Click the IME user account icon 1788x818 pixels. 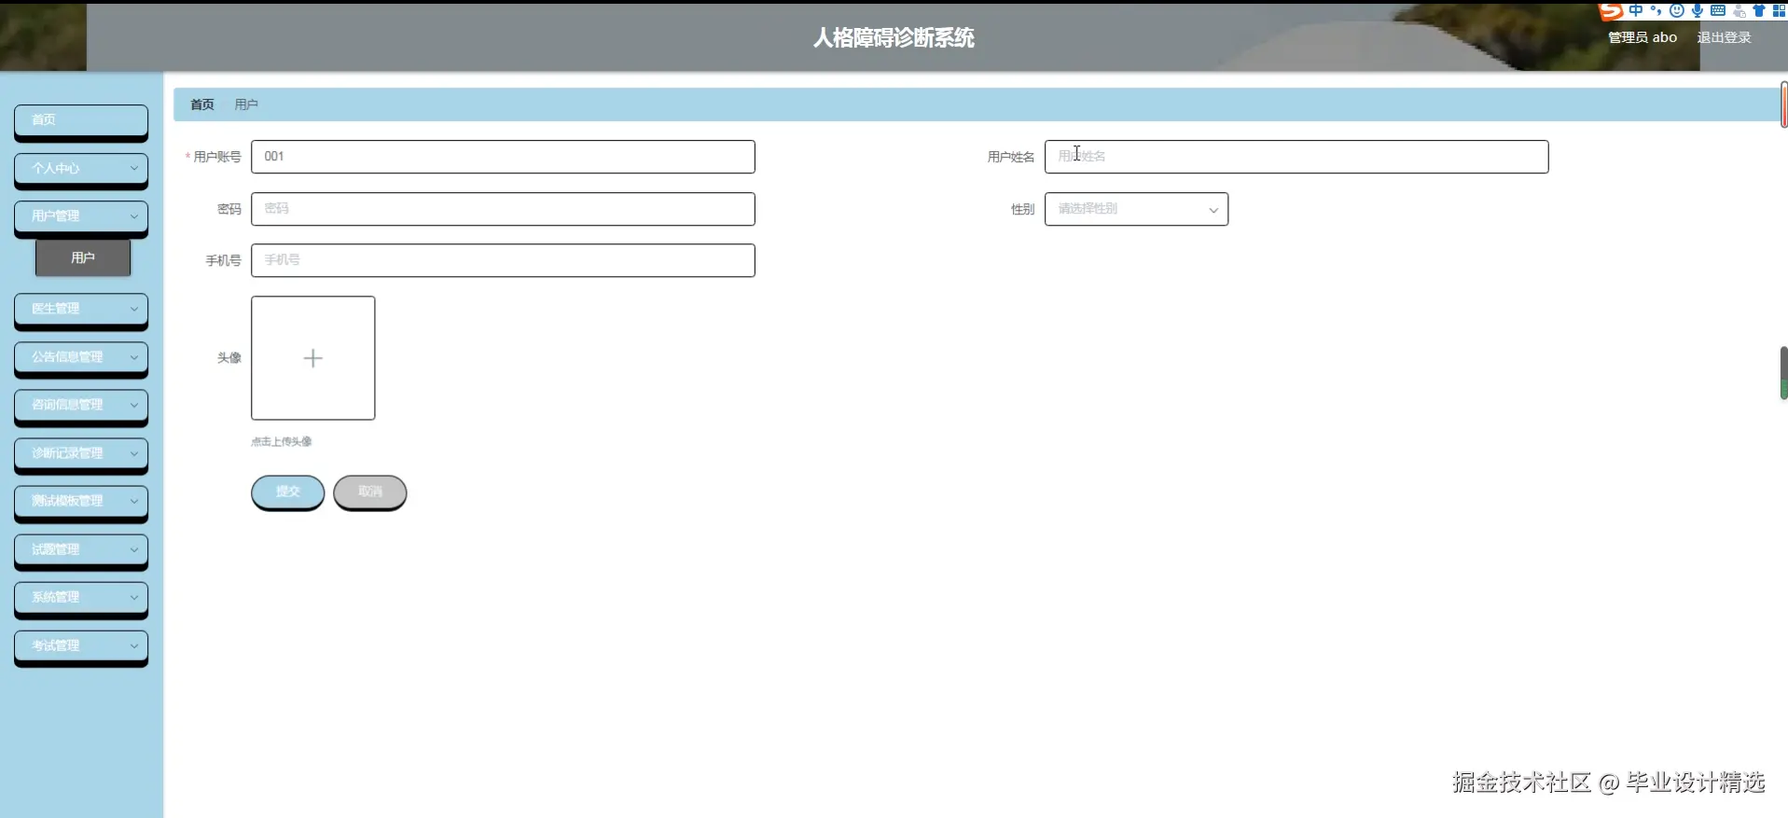coord(1739,10)
